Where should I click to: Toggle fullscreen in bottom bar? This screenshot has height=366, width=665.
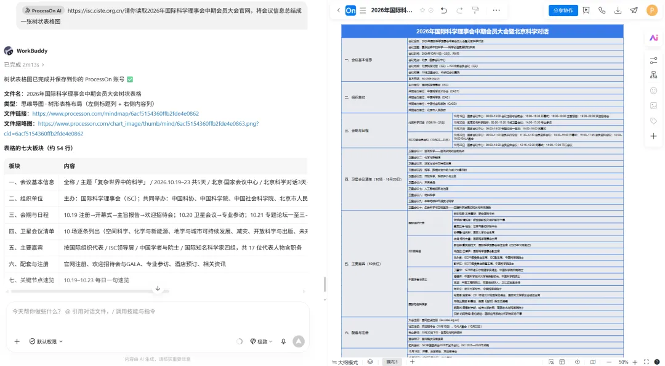coord(647,362)
